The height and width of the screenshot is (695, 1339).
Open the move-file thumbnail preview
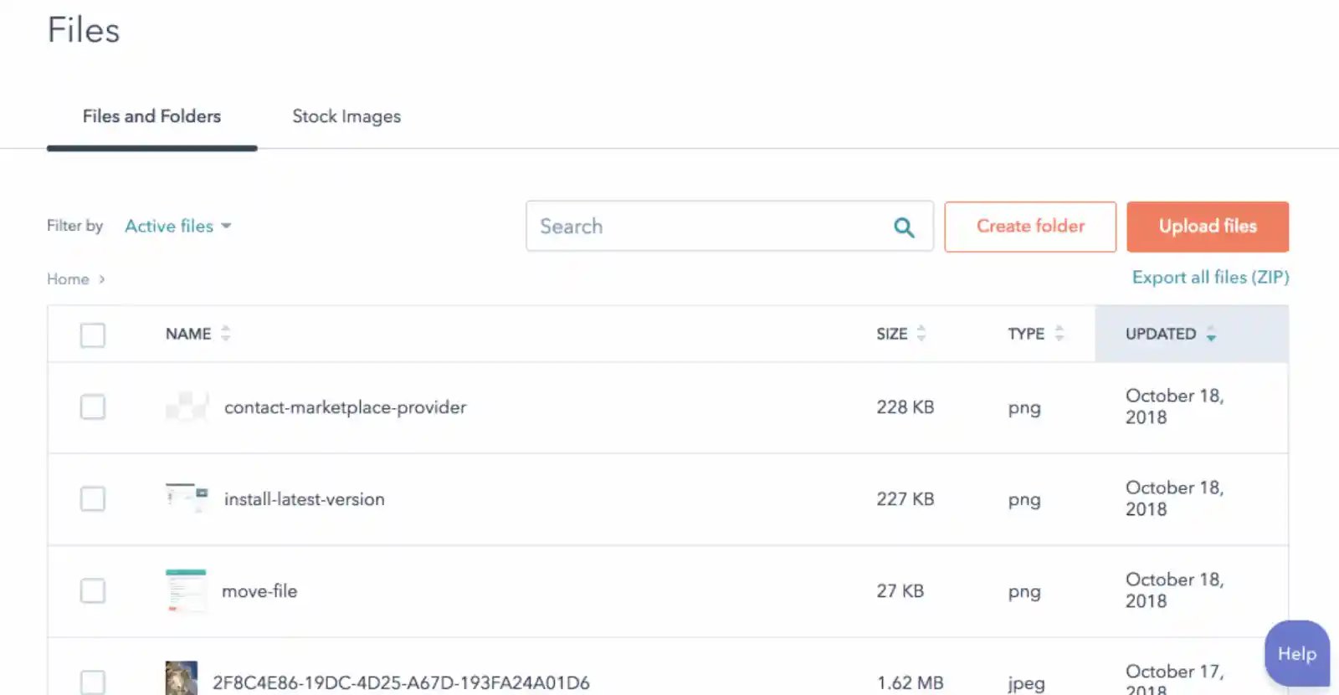click(x=186, y=590)
